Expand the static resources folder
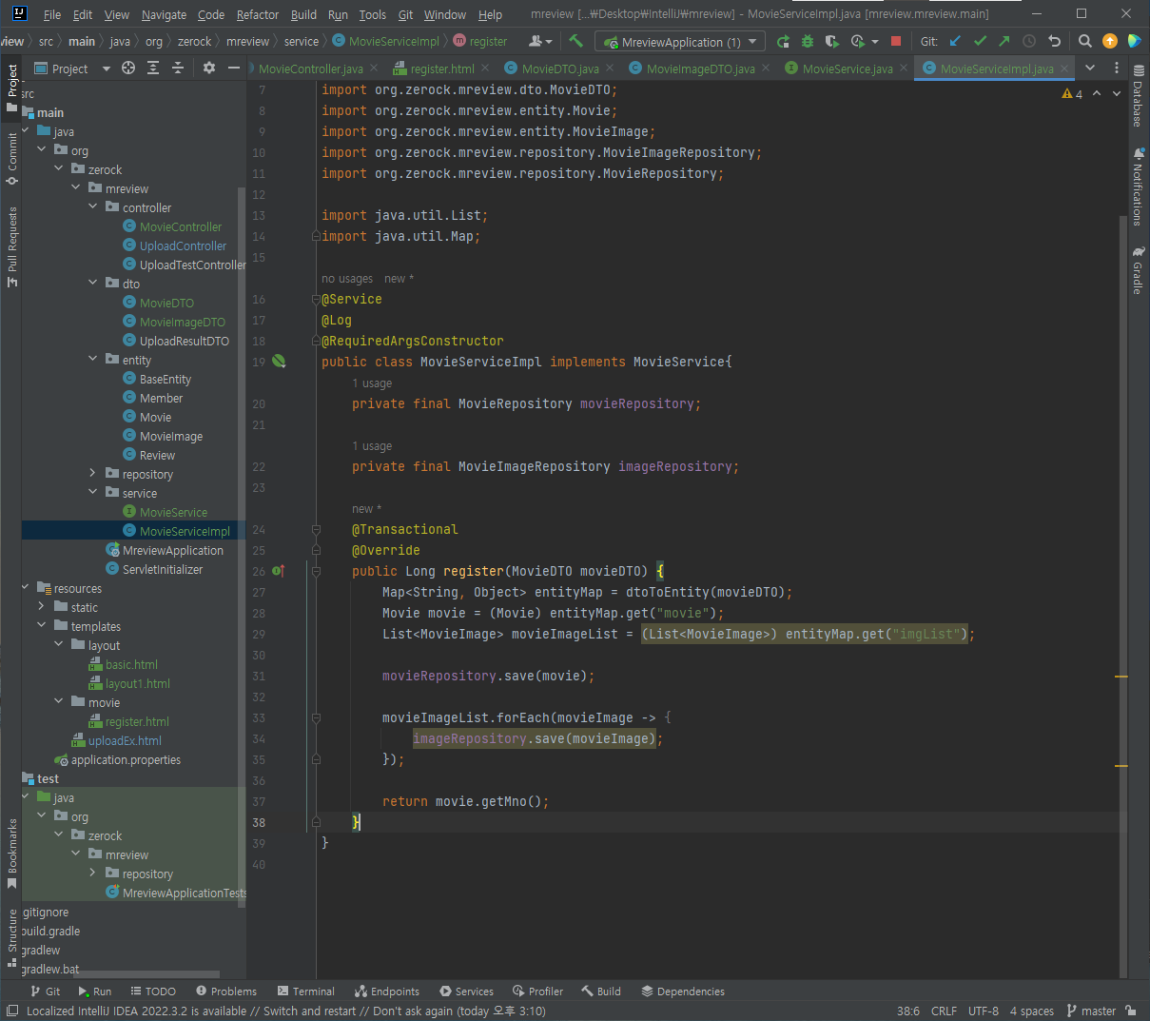This screenshot has height=1021, width=1150. 41,607
